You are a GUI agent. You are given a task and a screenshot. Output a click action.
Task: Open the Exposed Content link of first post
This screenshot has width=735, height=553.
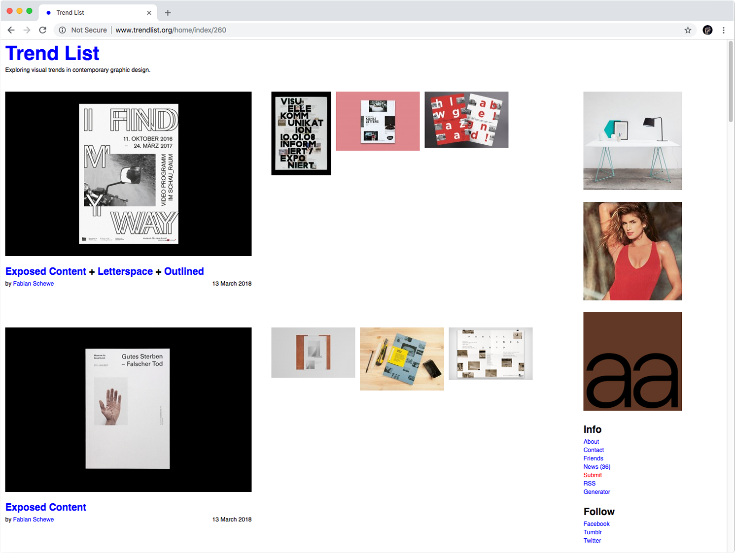click(46, 271)
